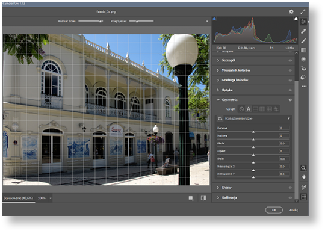Collapse the Geometria panel
This screenshot has height=237, width=325.
(218, 100)
